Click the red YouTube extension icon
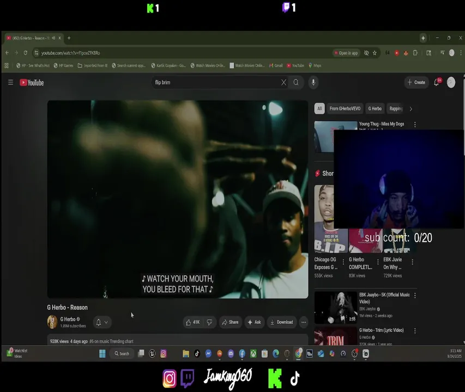465x392 pixels. 397,53
